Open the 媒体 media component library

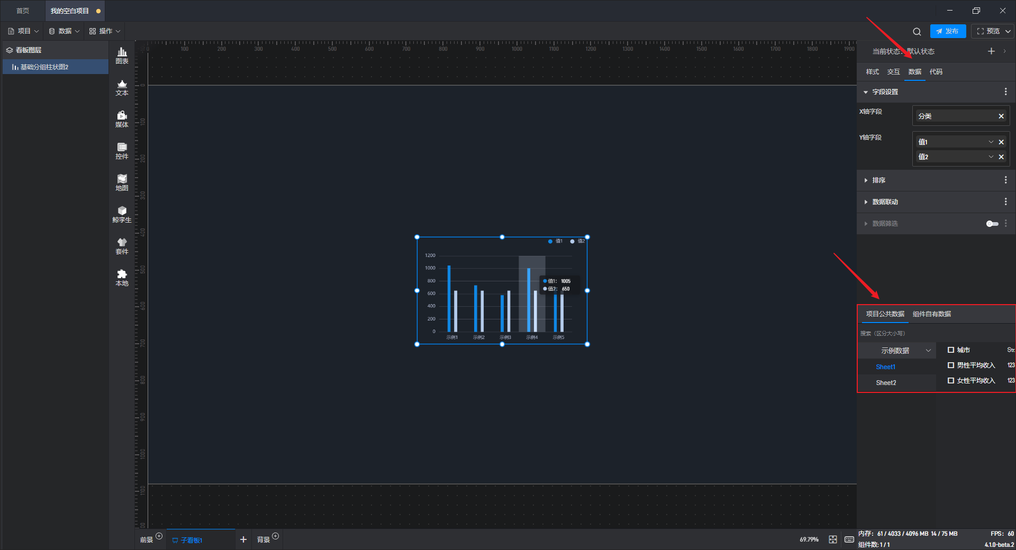[x=122, y=119]
